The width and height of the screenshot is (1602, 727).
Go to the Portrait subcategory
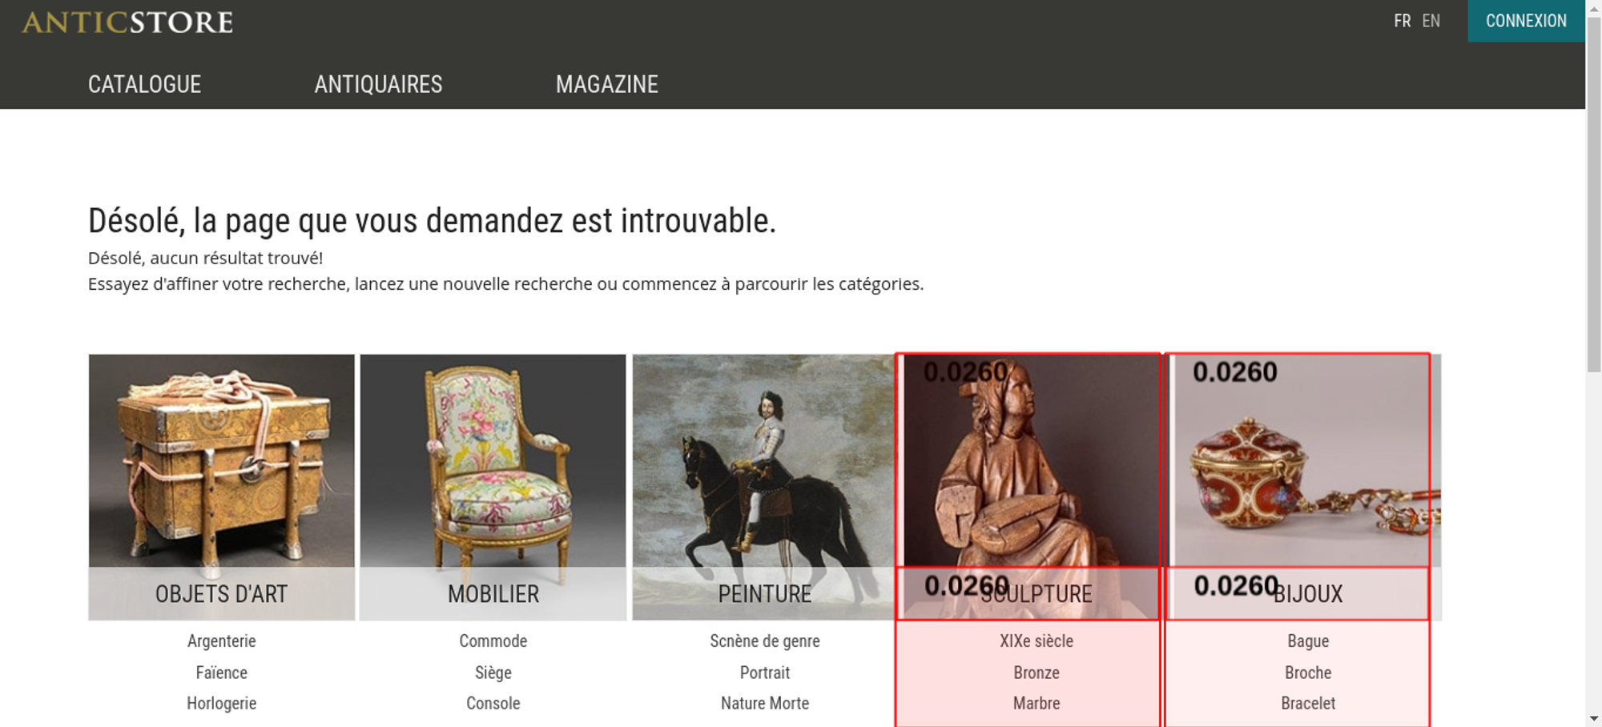point(765,673)
